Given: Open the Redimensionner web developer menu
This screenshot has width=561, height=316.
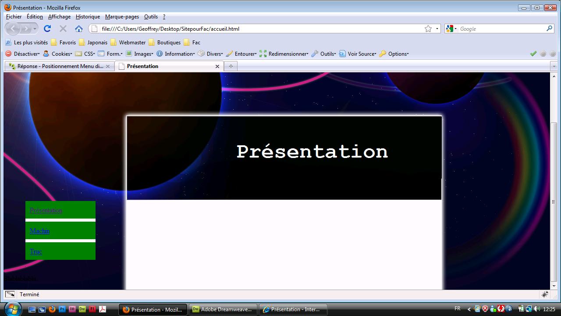Looking at the screenshot, I should (x=284, y=54).
